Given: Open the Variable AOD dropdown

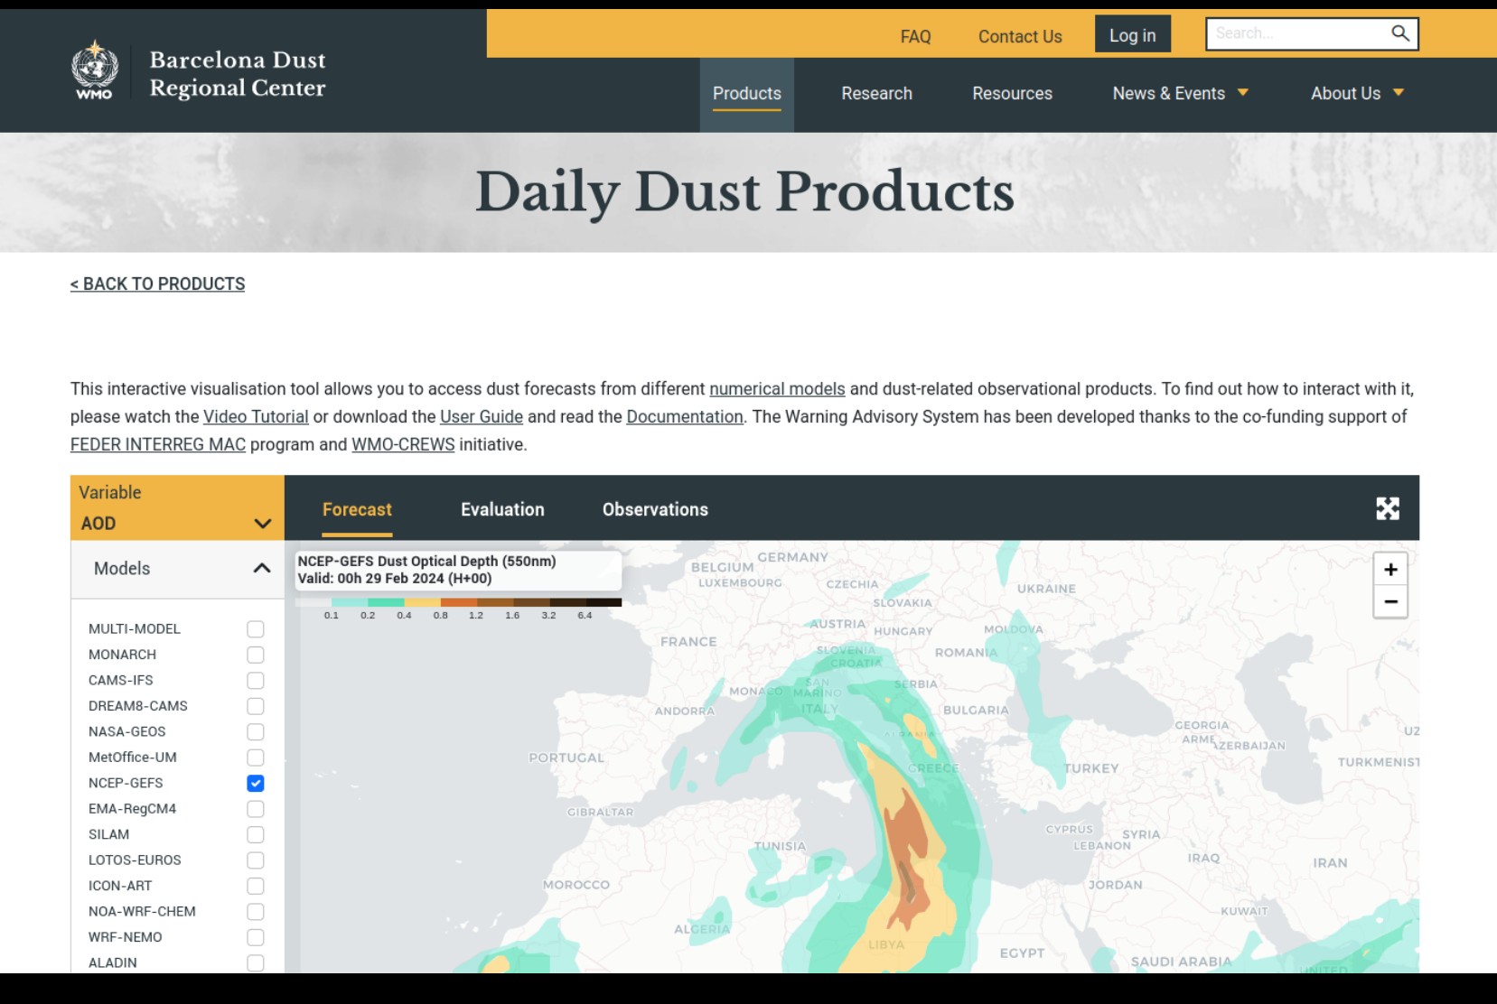Looking at the screenshot, I should click(x=177, y=508).
